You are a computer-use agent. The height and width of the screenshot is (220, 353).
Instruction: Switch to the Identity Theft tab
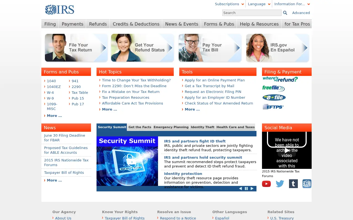point(202,127)
